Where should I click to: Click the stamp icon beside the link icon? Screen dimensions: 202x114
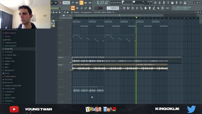click(90, 8)
